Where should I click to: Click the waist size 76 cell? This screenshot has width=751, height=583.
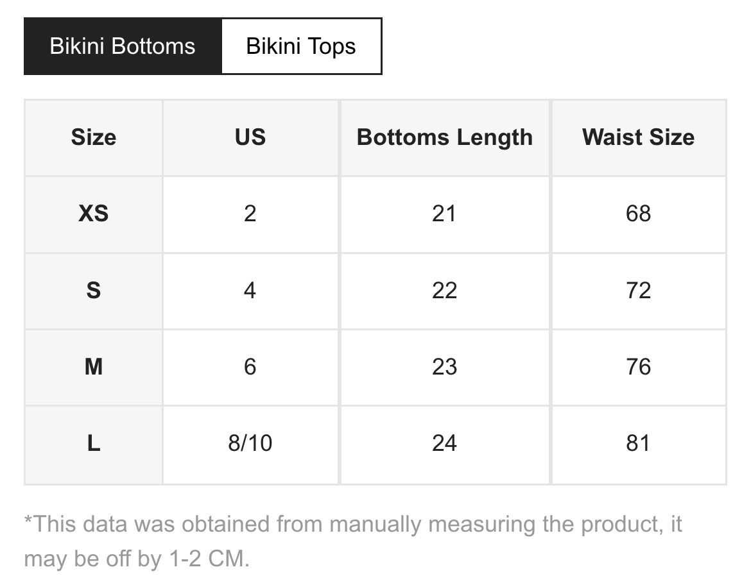click(x=638, y=367)
